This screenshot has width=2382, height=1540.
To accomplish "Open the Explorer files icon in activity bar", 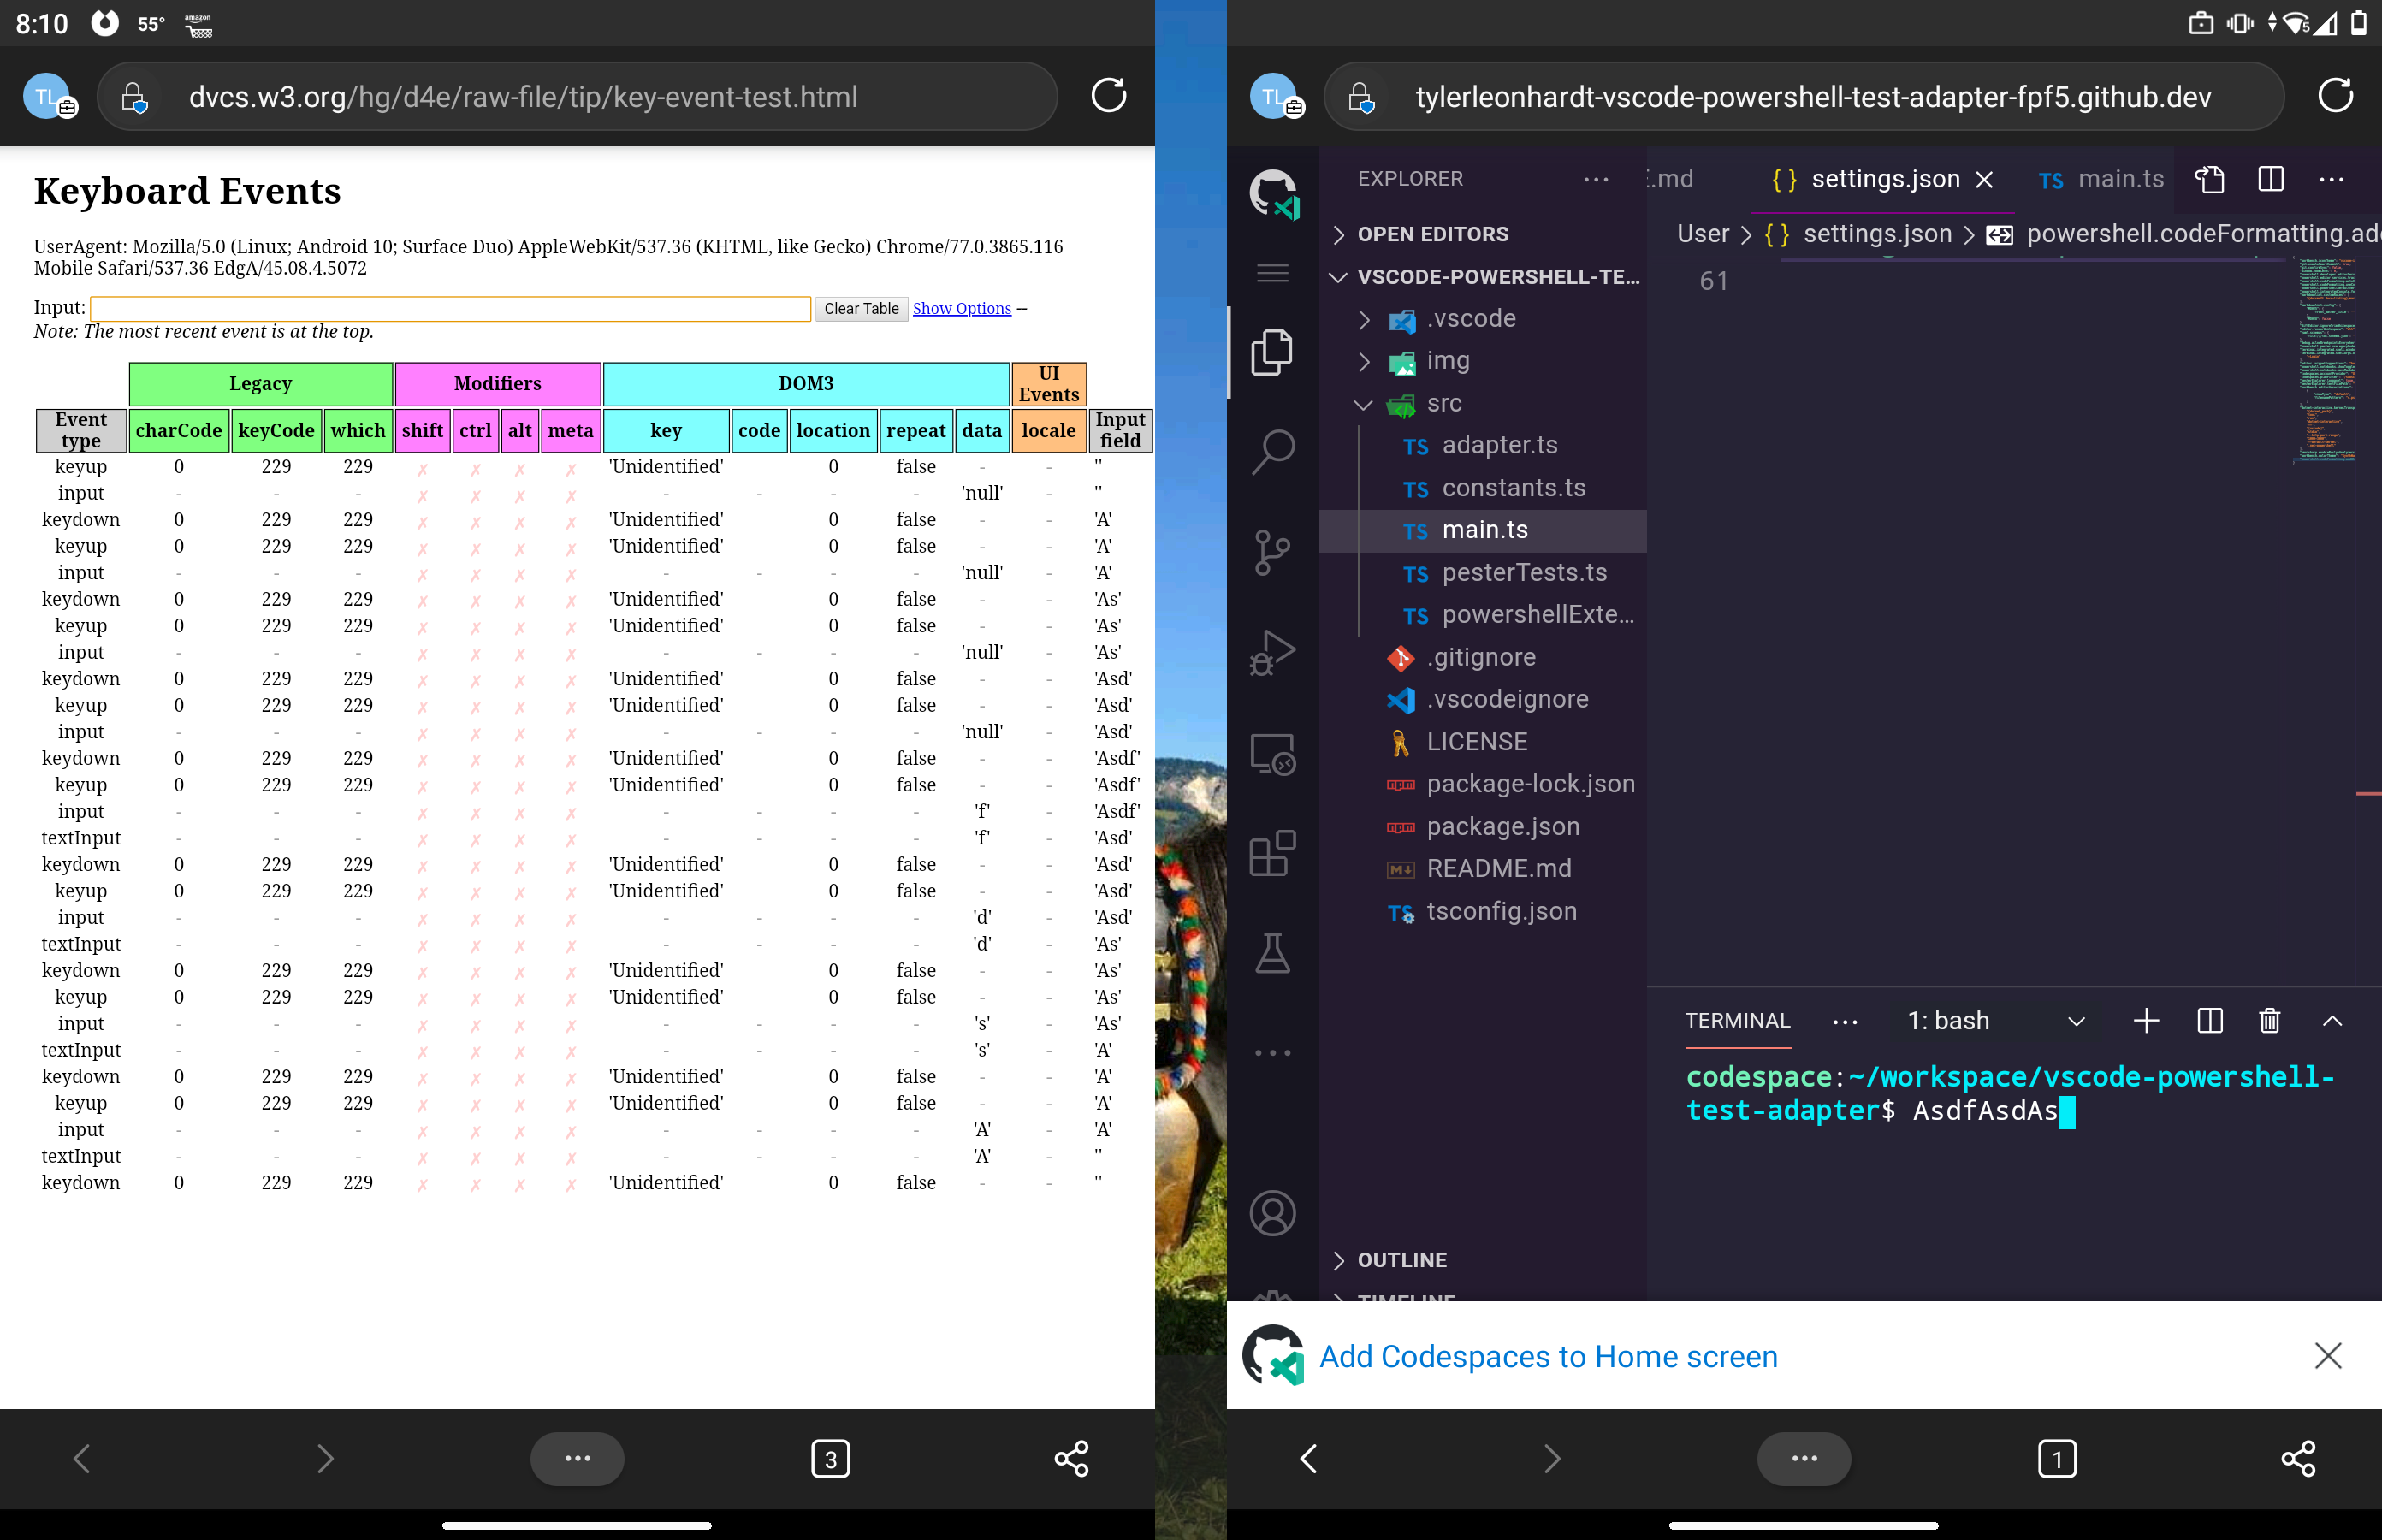I will (1272, 352).
